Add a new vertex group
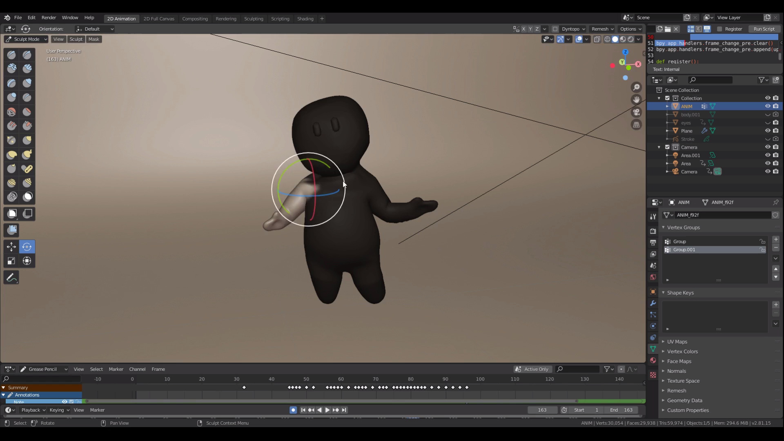 pos(776,240)
